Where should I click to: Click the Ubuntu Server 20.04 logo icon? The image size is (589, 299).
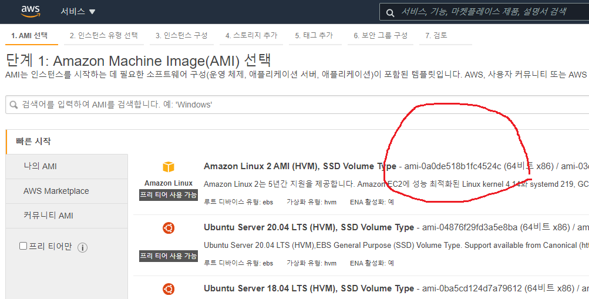pyautogui.click(x=169, y=228)
